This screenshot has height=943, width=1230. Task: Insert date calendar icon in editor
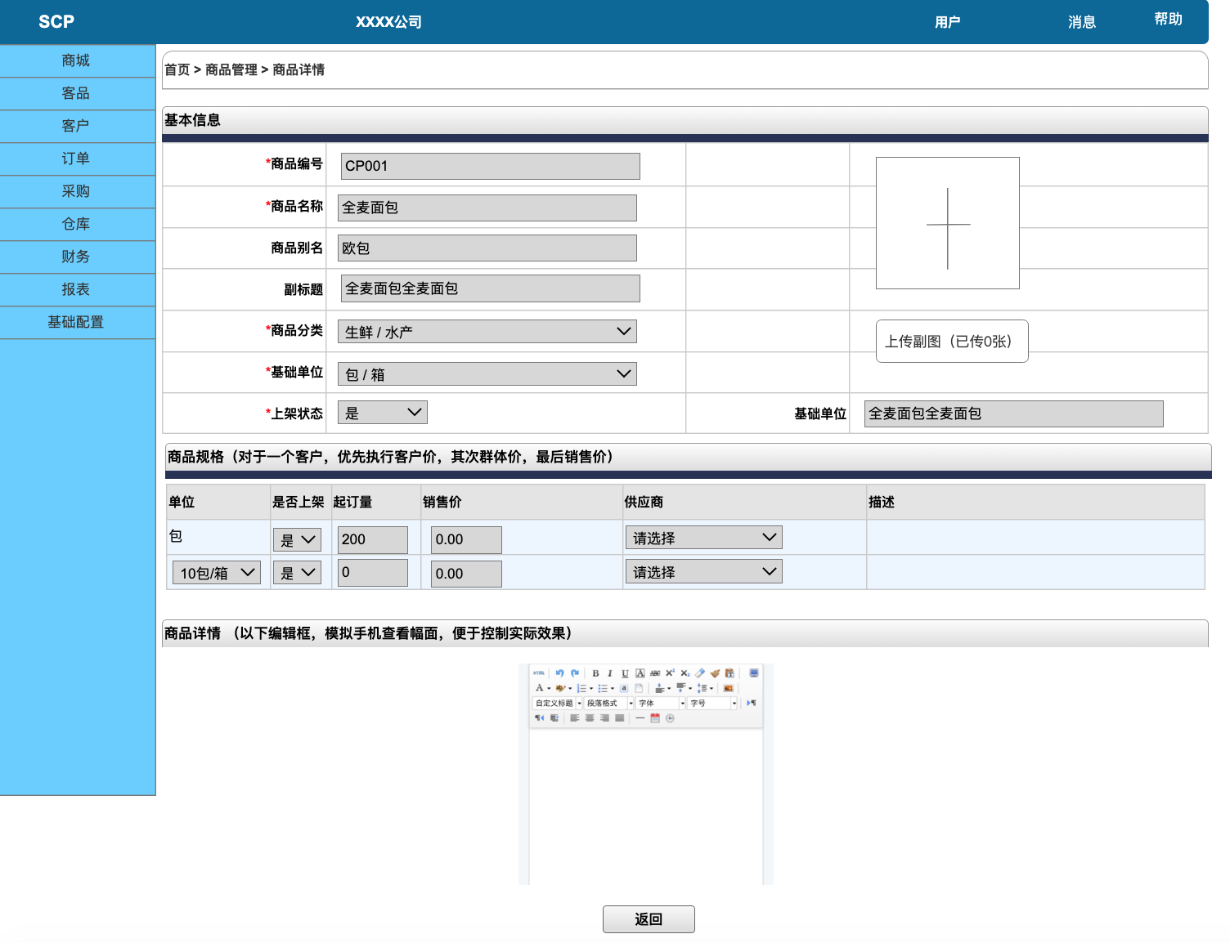coord(655,718)
